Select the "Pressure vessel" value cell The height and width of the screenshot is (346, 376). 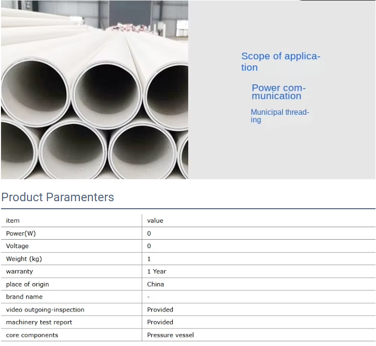[x=170, y=335]
